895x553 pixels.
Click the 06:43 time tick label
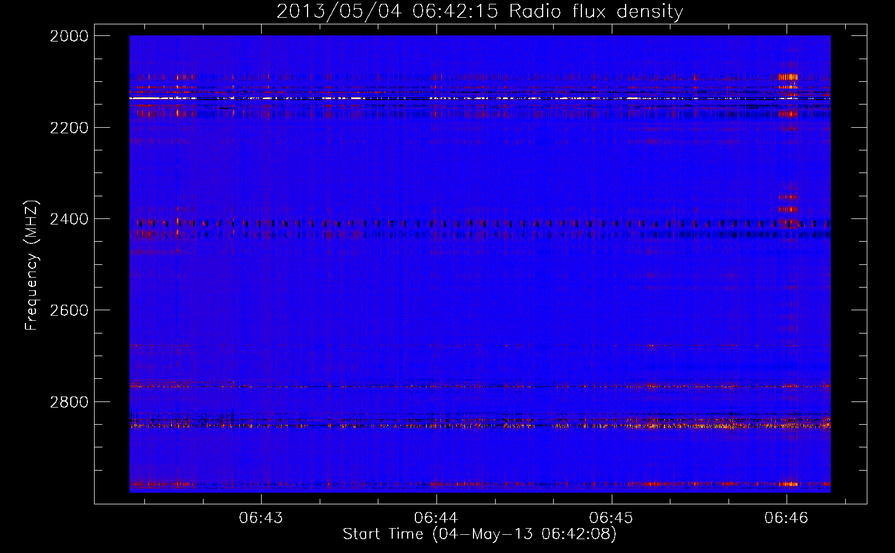(261, 518)
